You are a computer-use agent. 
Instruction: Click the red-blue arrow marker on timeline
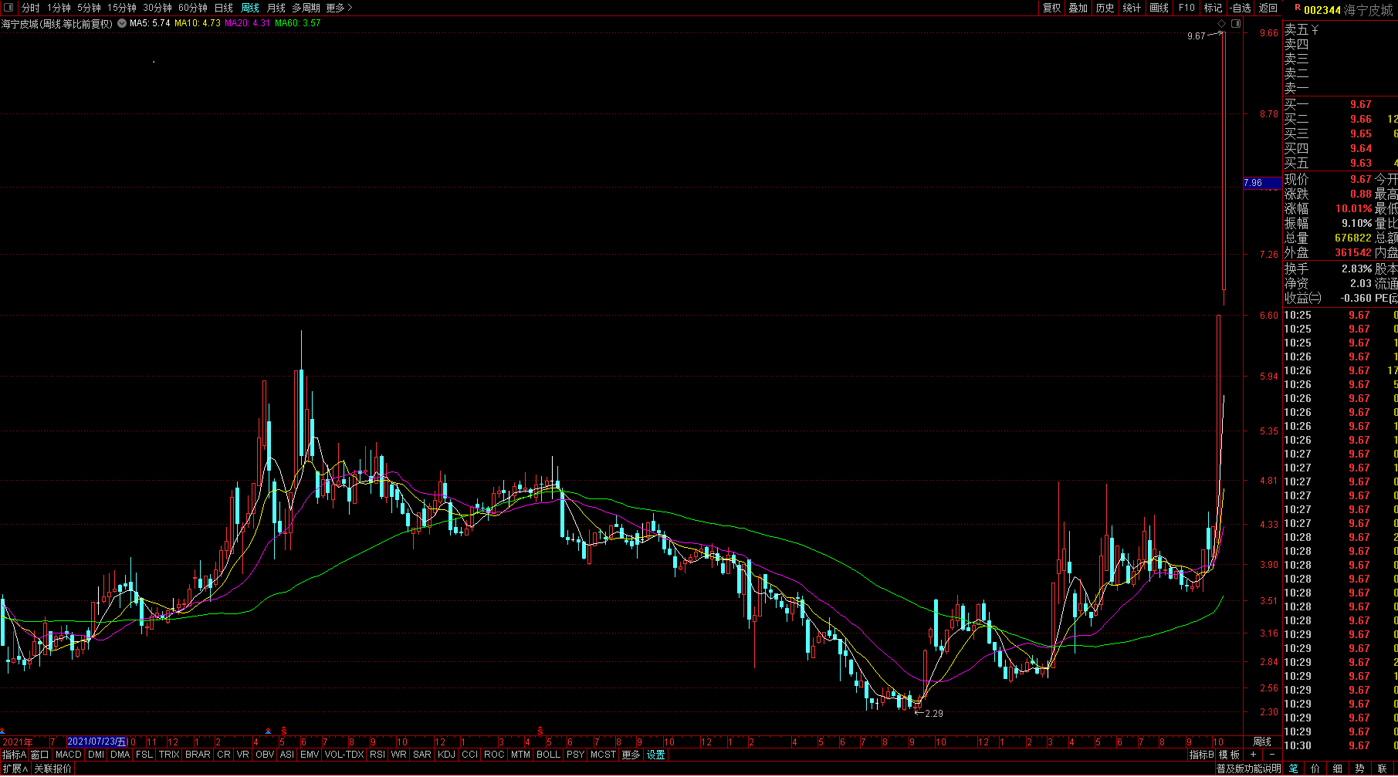click(268, 730)
